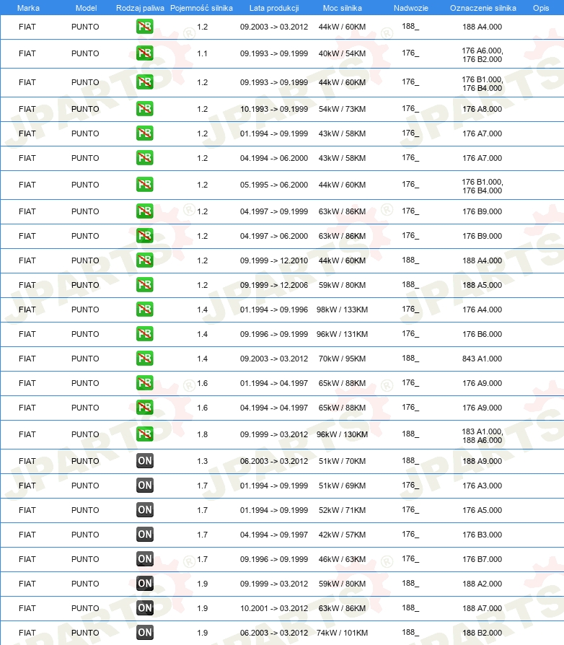Select diesel ON icon in the 176 B3.000 row
Viewport: 564px width, 645px height.
(x=145, y=535)
